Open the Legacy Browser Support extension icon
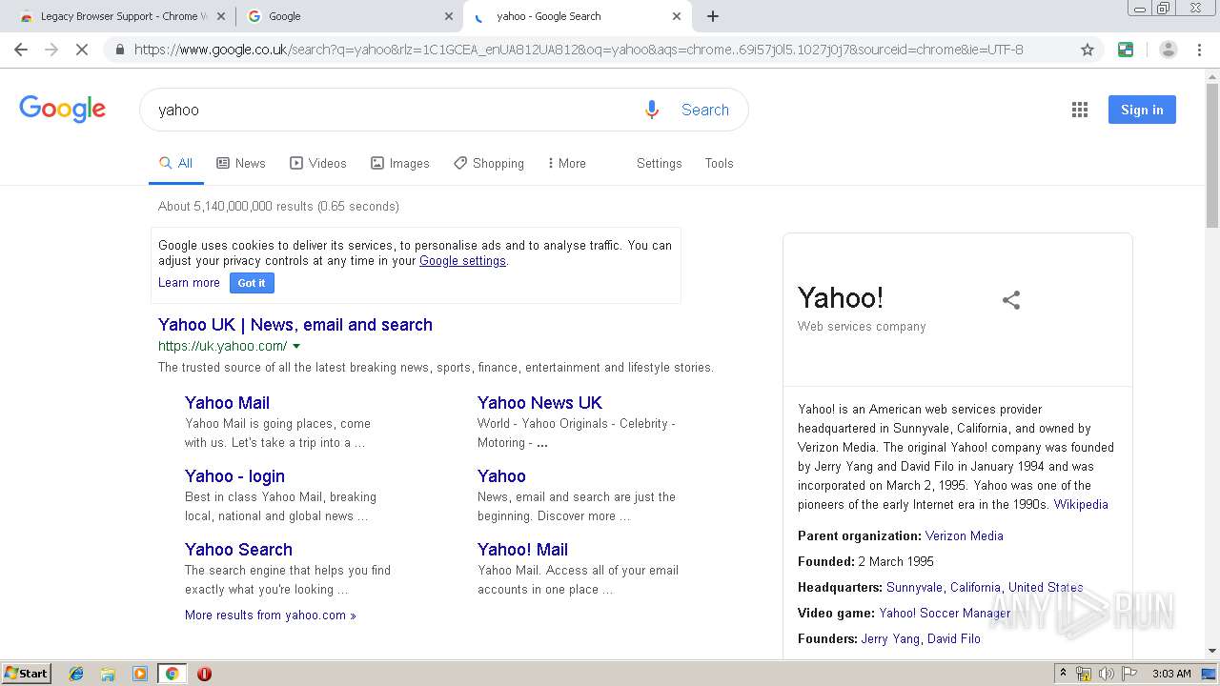The image size is (1220, 686). (1126, 50)
